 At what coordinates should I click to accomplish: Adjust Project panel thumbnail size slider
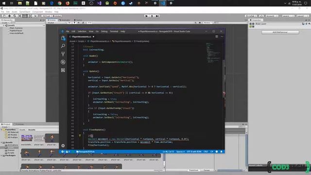158,170
